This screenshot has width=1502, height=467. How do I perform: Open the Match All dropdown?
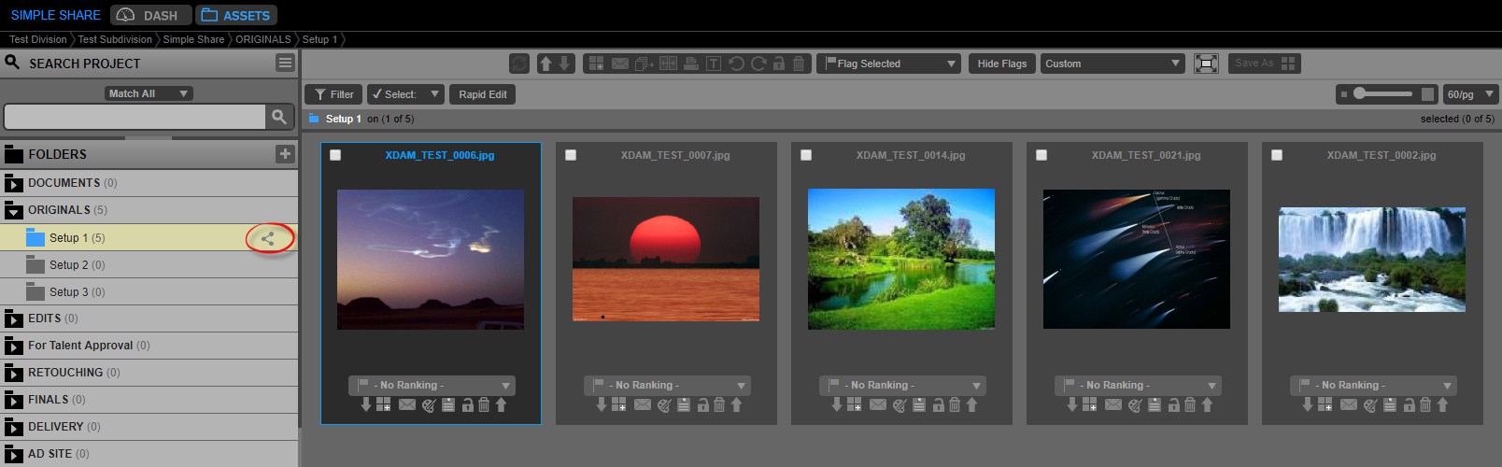click(148, 93)
